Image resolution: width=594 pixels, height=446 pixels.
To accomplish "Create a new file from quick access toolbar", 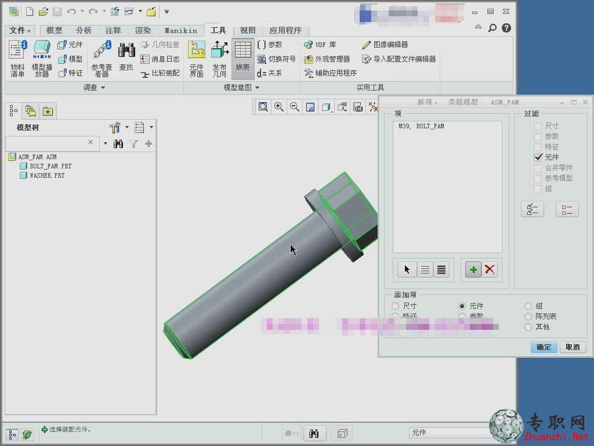I will 29,12.
